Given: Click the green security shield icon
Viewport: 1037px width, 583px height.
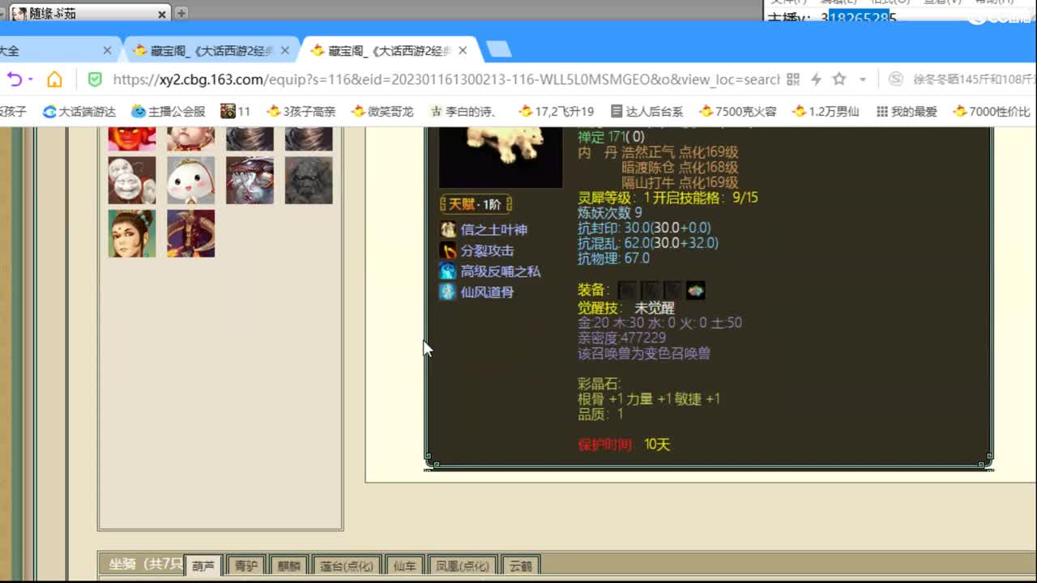Looking at the screenshot, I should pos(95,79).
